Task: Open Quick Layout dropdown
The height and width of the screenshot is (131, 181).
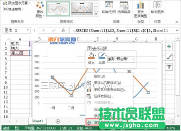Action: tap(13, 9)
